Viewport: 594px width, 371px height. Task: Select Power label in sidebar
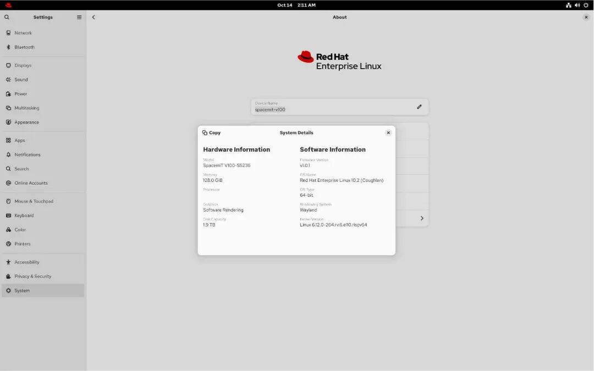21,93
